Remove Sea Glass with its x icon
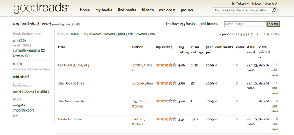Image resolution: width=294 pixels, height=135 pixels. 277,65
